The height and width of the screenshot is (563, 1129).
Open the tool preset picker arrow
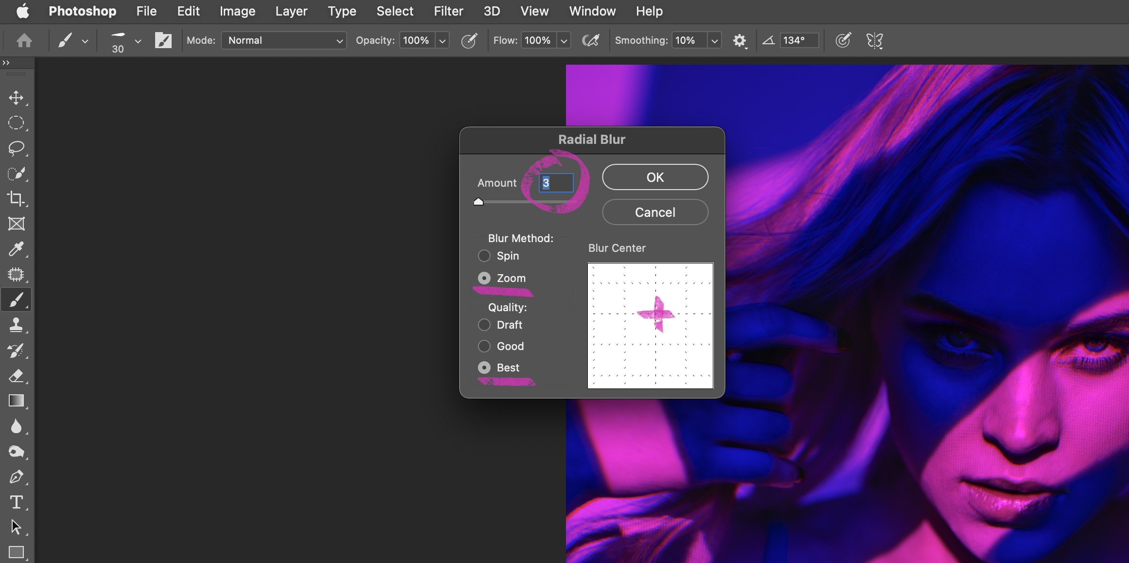coord(85,41)
